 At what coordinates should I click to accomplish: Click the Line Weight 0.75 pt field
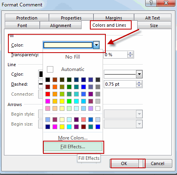120,84
